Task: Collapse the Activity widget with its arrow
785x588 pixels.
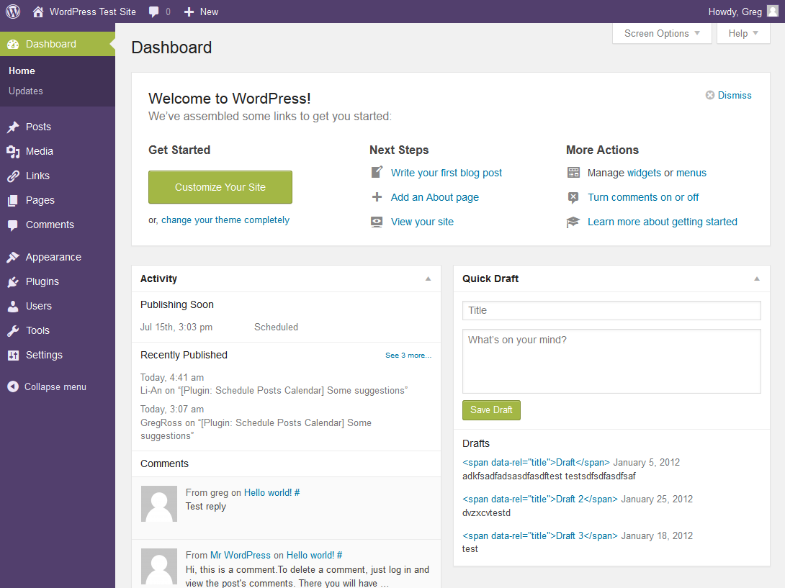Action: click(428, 279)
